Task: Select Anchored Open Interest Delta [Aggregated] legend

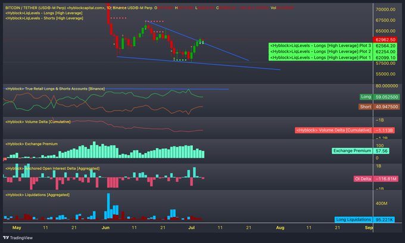Action: click(52, 169)
